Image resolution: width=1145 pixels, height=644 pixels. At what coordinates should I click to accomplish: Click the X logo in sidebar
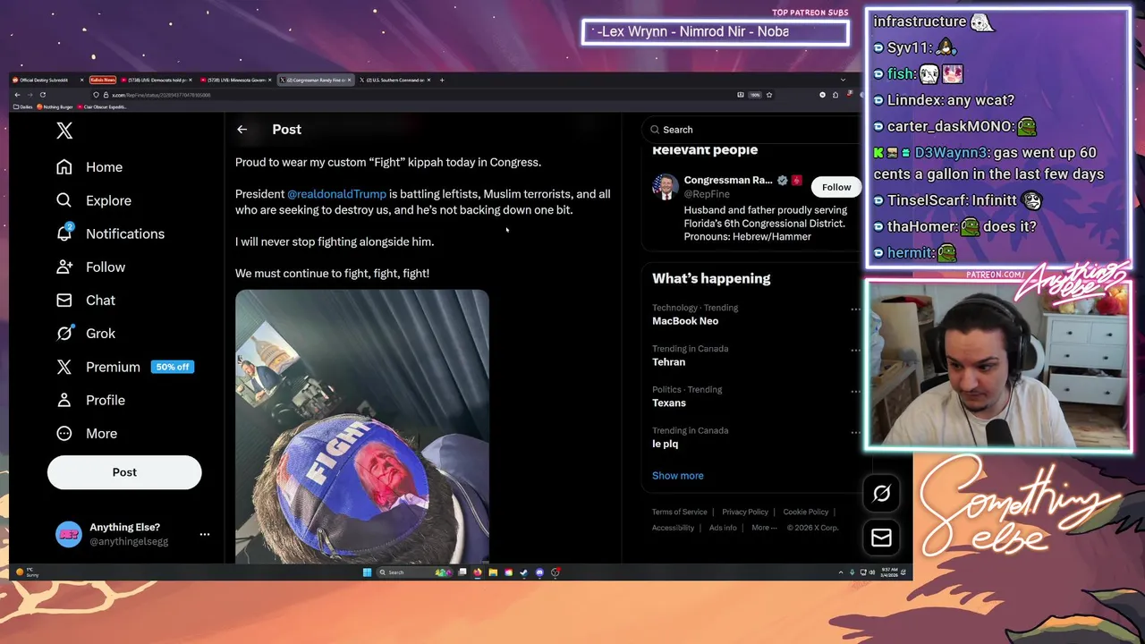coord(64,131)
